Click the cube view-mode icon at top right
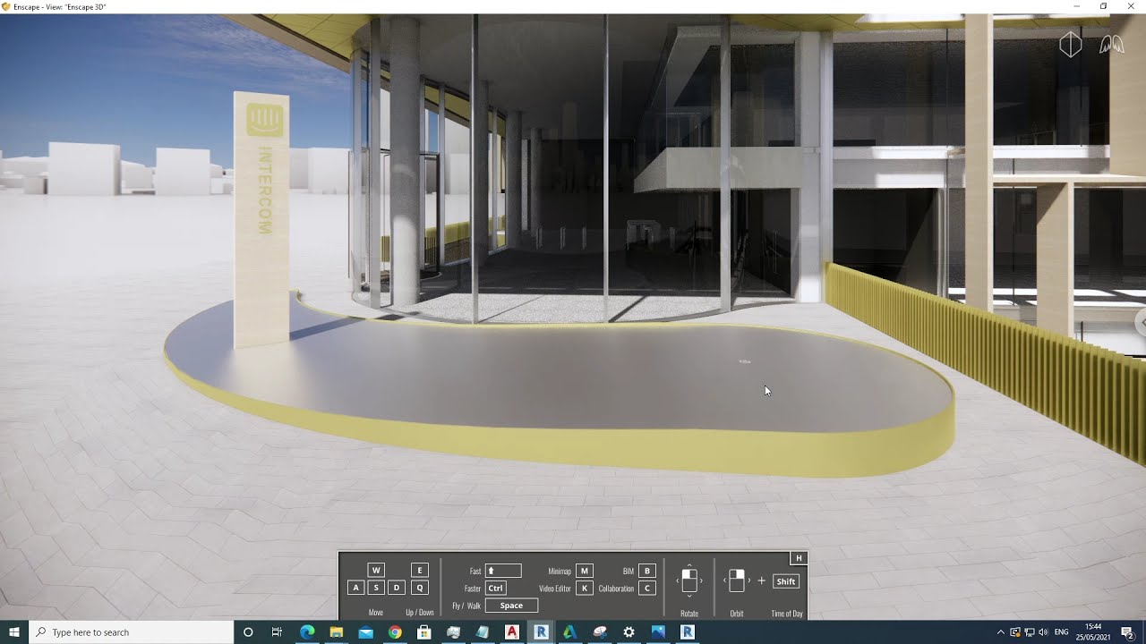 point(1071,45)
